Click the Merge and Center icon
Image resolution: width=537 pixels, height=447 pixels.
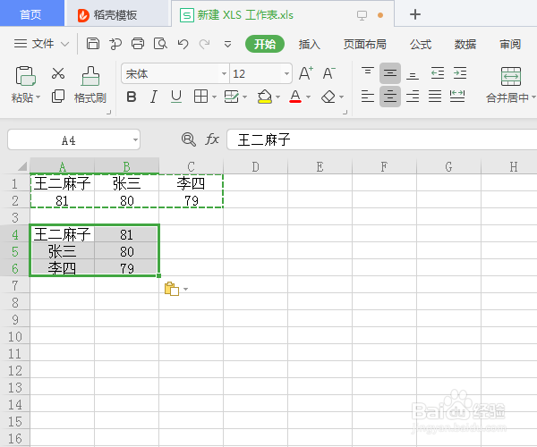point(511,76)
